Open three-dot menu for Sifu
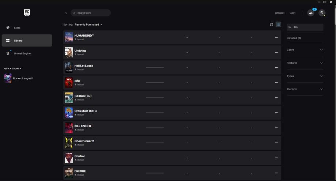This screenshot has width=336, height=181. [276, 82]
